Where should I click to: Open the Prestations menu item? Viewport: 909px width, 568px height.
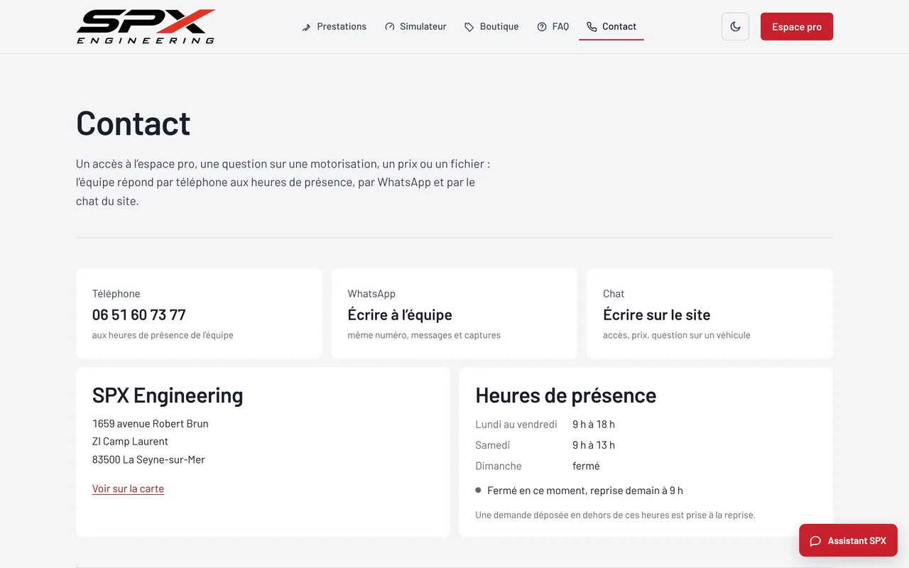334,26
